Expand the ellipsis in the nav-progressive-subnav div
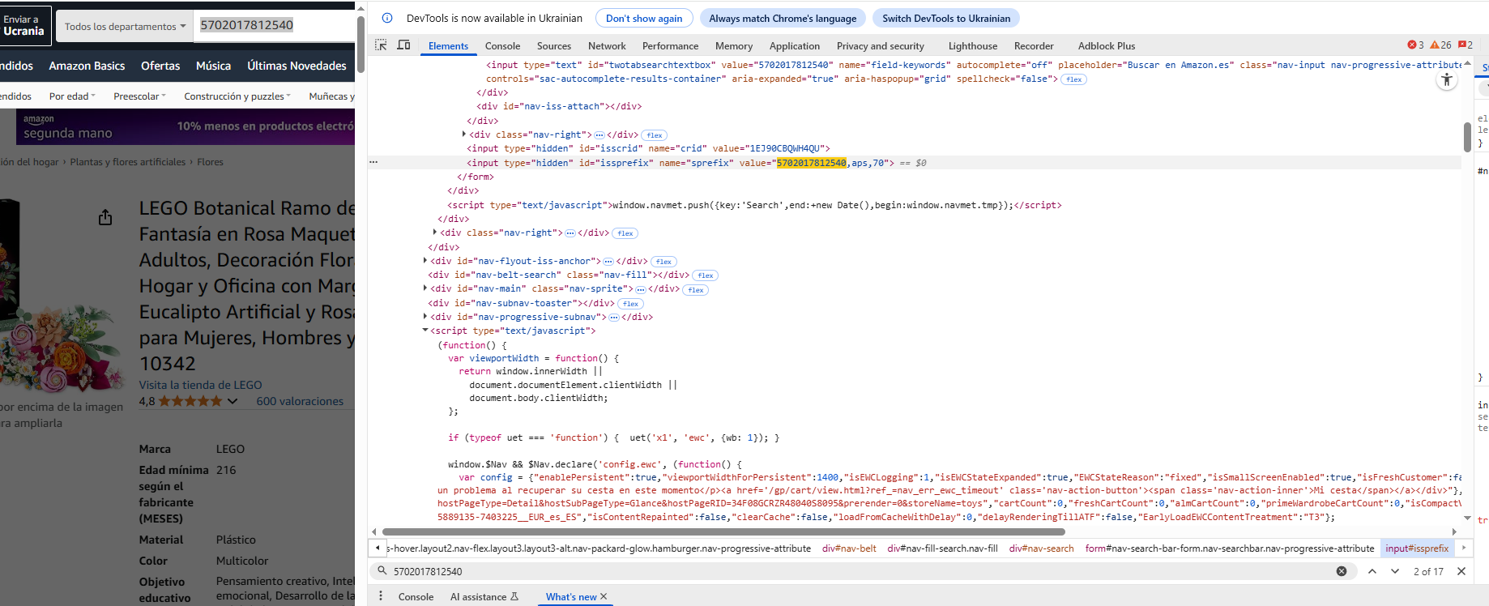This screenshot has width=1489, height=606. pos(614,318)
